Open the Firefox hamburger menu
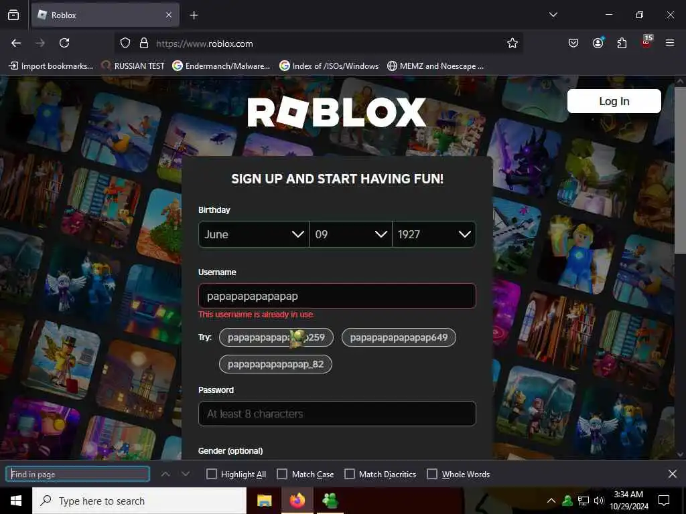This screenshot has width=686, height=514. 670,43
